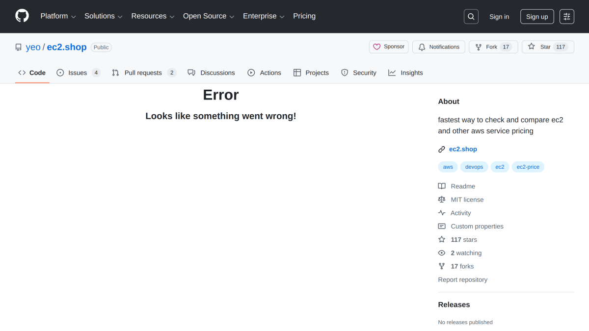Image resolution: width=589 pixels, height=331 pixels.
Task: Open the header settings sliders icon
Action: (x=567, y=17)
